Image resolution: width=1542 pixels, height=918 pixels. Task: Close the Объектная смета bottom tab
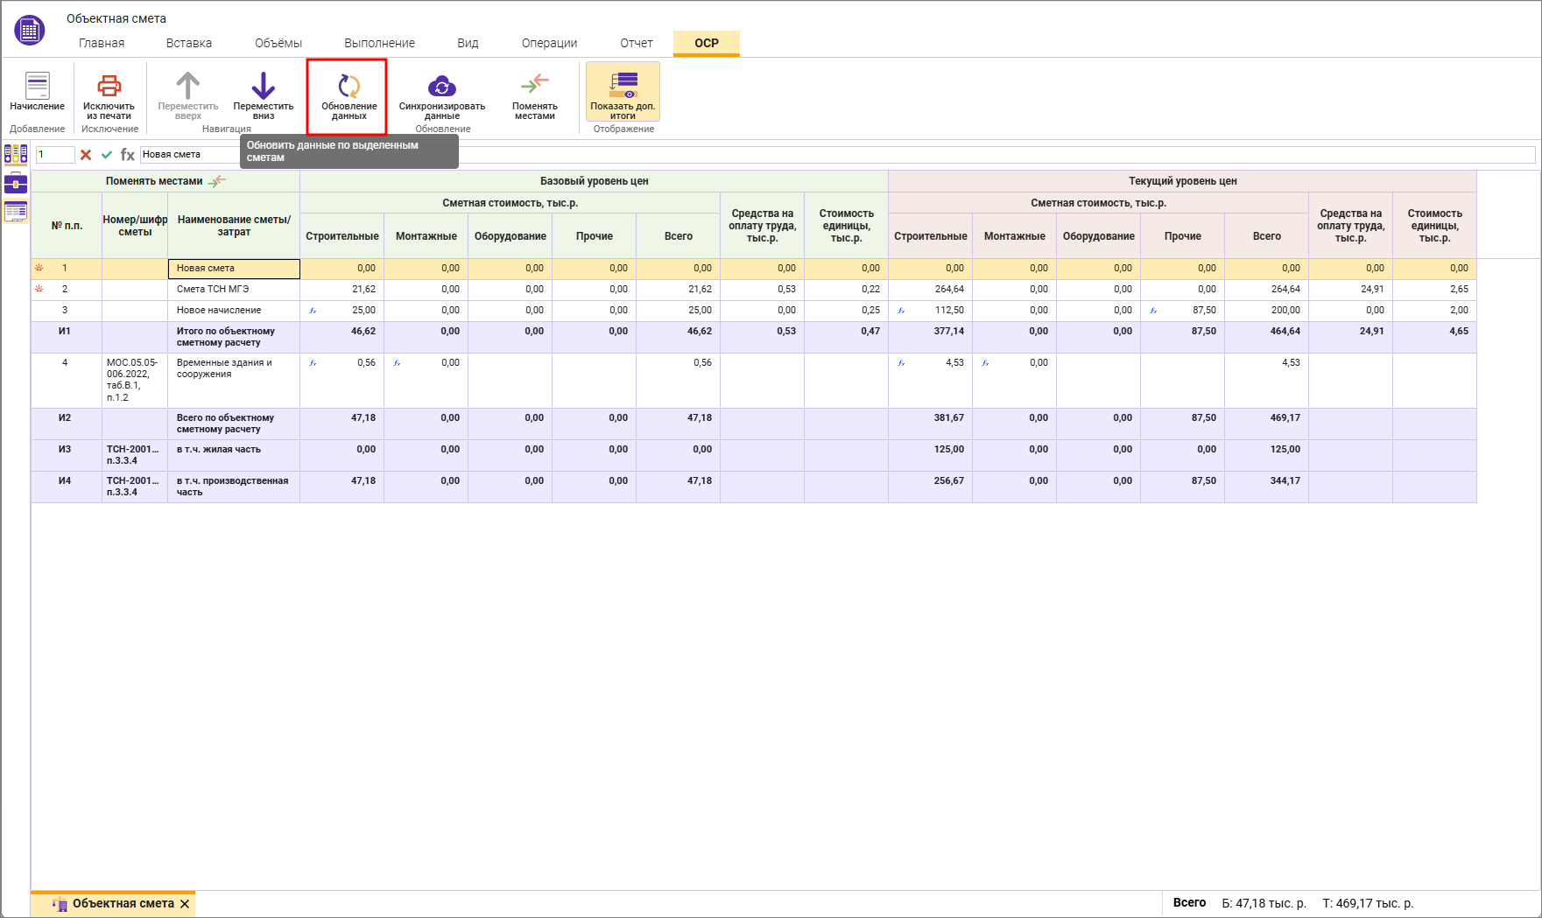point(185,904)
